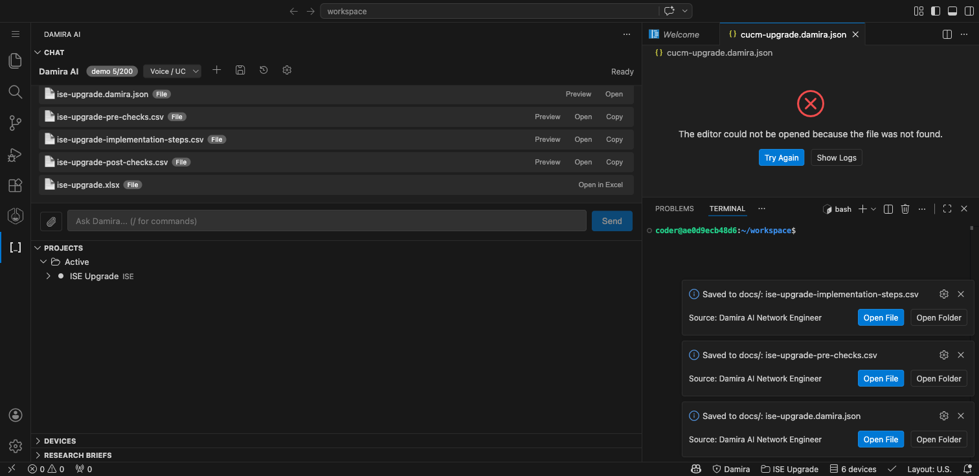
Task: Toggle primary side bar layout button
Action: tap(936, 11)
